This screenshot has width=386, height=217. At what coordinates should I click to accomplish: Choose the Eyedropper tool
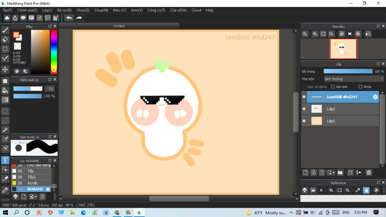(5, 190)
